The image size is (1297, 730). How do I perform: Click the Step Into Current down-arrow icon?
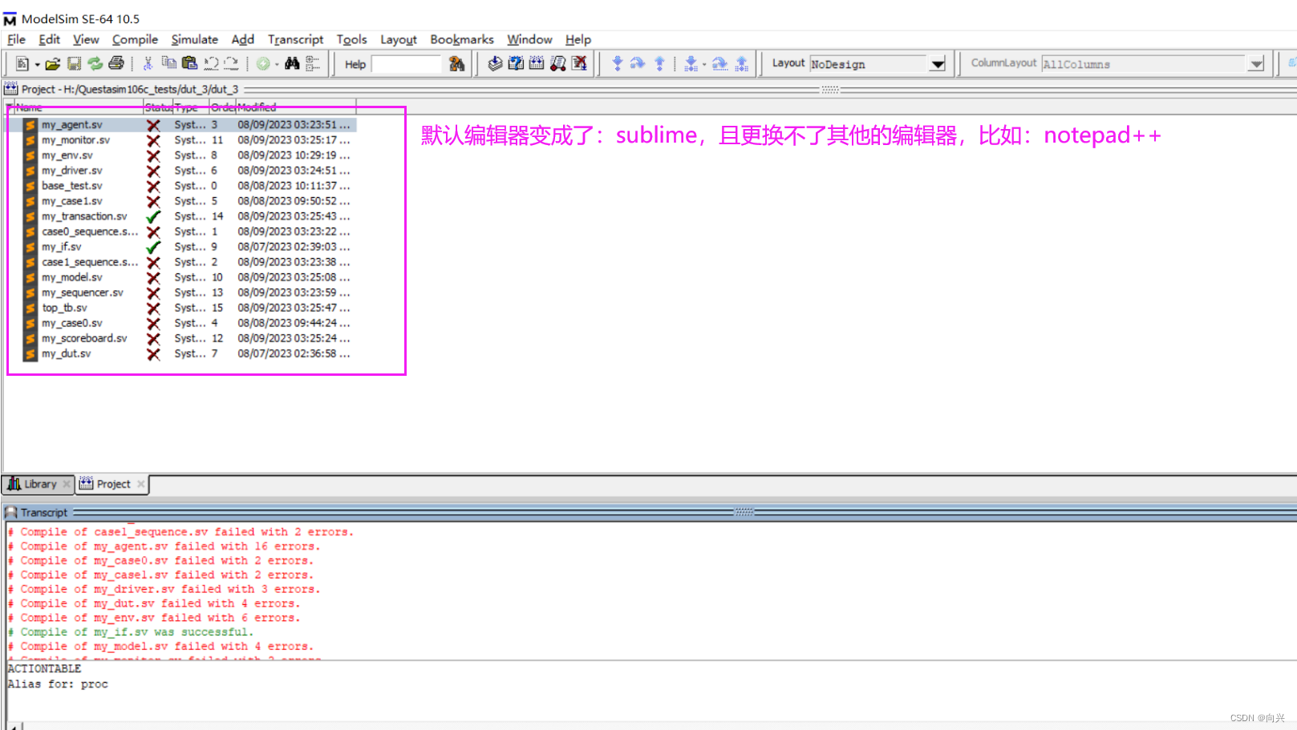coord(691,63)
